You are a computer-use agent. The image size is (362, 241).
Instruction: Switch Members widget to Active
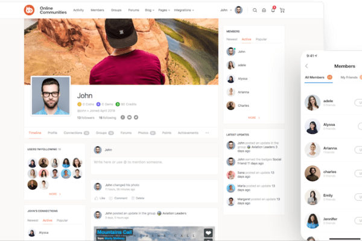tap(246, 39)
